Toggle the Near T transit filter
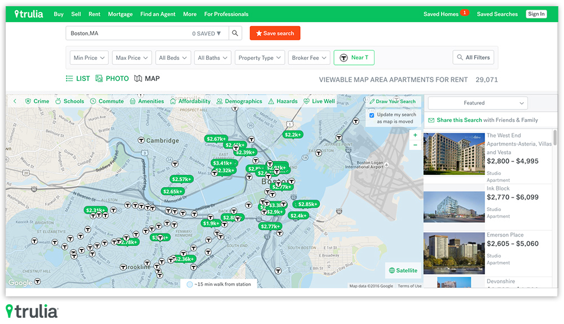 (354, 58)
